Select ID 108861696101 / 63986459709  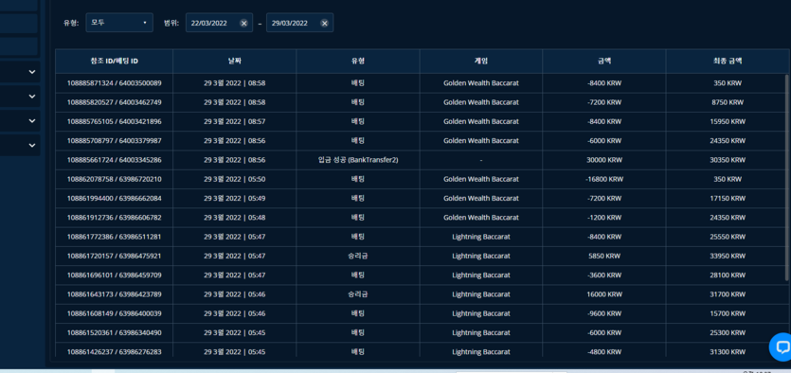pos(114,275)
